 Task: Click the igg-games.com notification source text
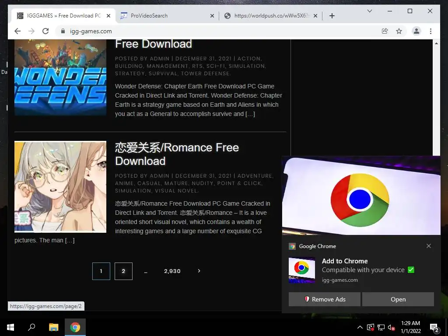[x=339, y=280]
